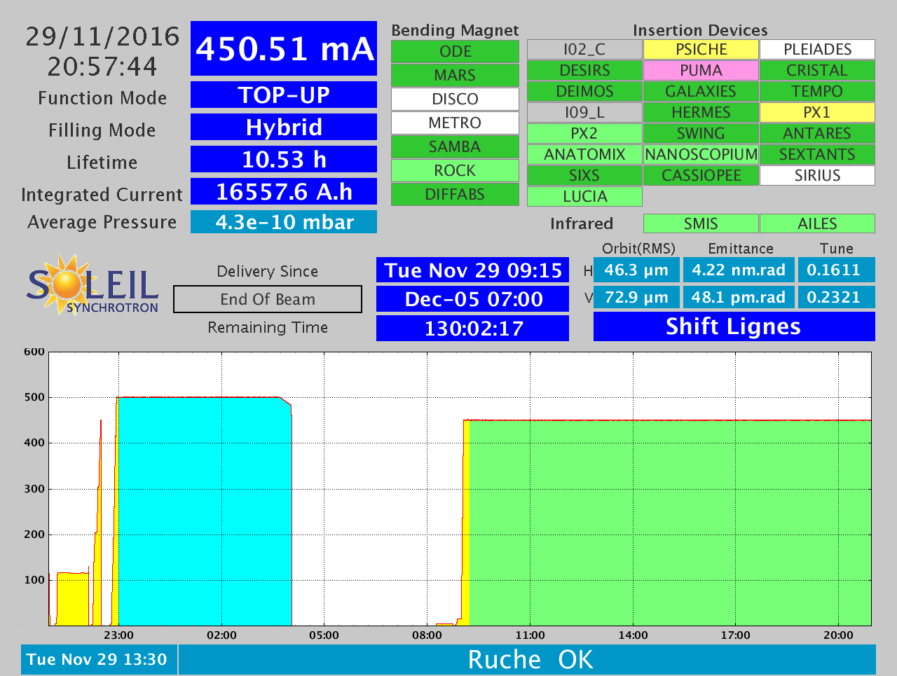Image resolution: width=897 pixels, height=676 pixels.
Task: Select the ANTARES beamline box
Action: click(817, 134)
